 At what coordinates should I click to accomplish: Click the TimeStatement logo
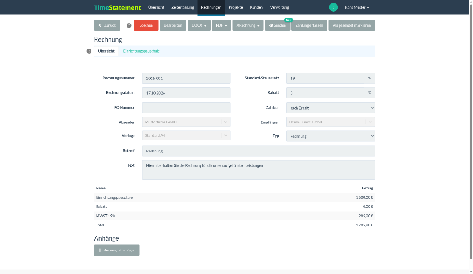pos(117,7)
